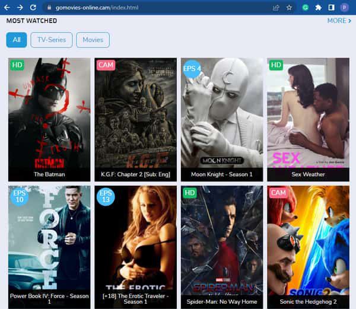This screenshot has height=309, width=356.
Task: Click EPS 4 badge on Moon Knight
Action: (x=192, y=69)
